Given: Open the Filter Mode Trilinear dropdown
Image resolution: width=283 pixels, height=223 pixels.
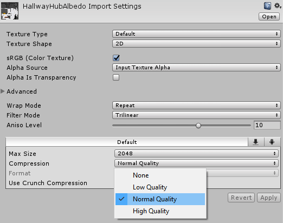Looking at the screenshot, I should pos(196,115).
